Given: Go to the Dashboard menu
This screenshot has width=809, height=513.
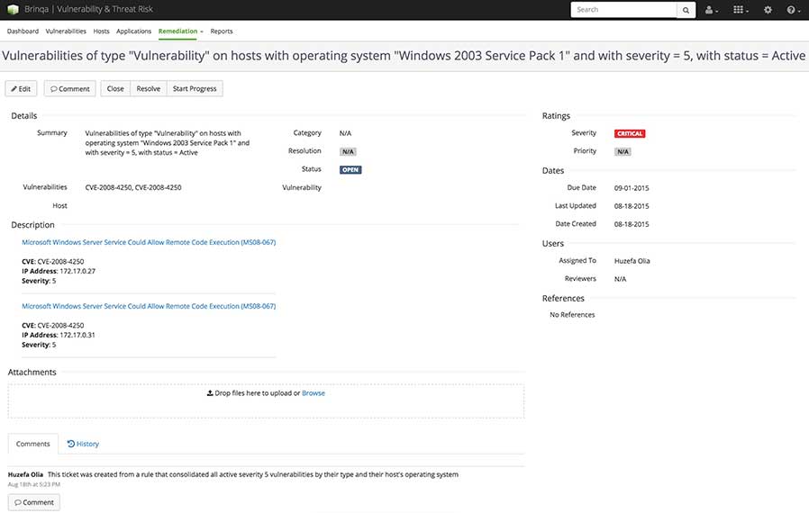Looking at the screenshot, I should tap(23, 31).
